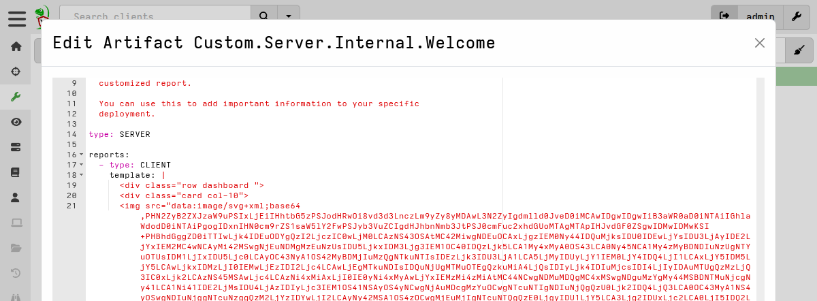Open Notebooks book icon in sidebar
Image resolution: width=817 pixels, height=301 pixels.
tap(17, 172)
